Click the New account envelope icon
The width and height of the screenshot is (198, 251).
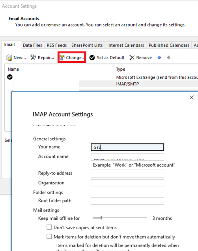tap(9, 58)
